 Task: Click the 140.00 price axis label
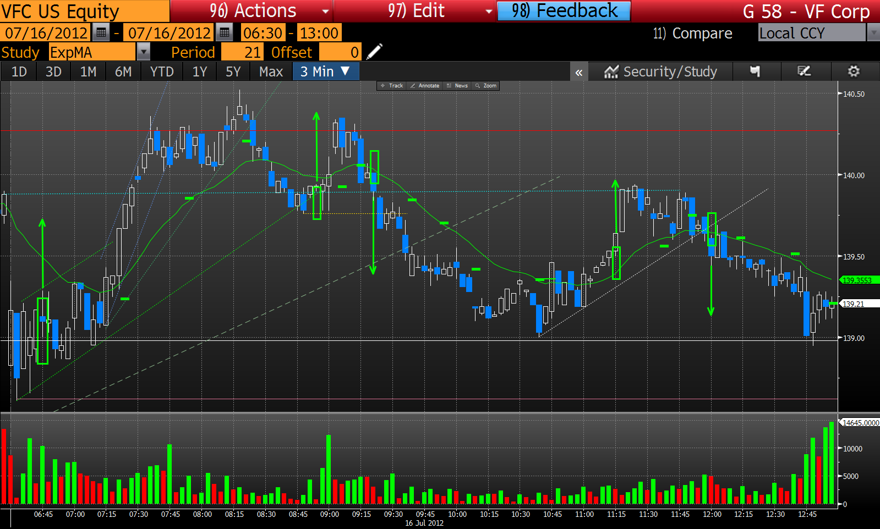[854, 175]
